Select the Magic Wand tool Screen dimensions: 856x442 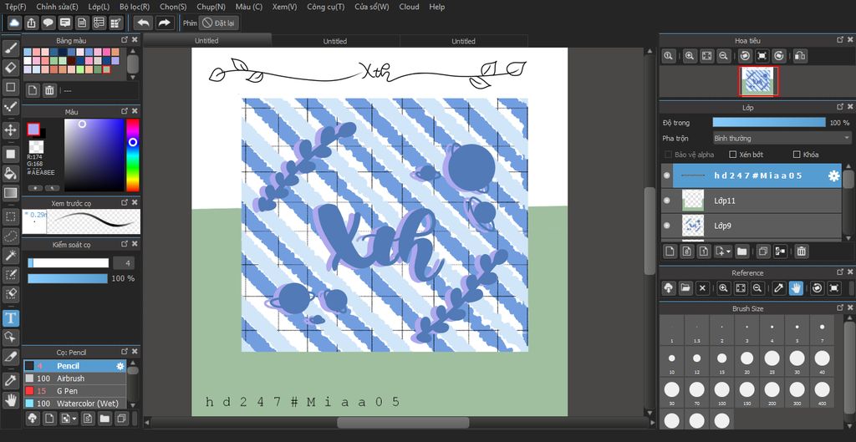coord(10,255)
